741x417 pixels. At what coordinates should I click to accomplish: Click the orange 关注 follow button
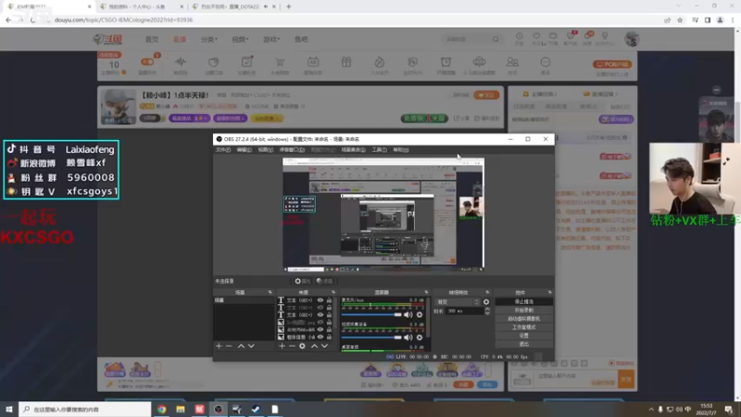pos(486,95)
